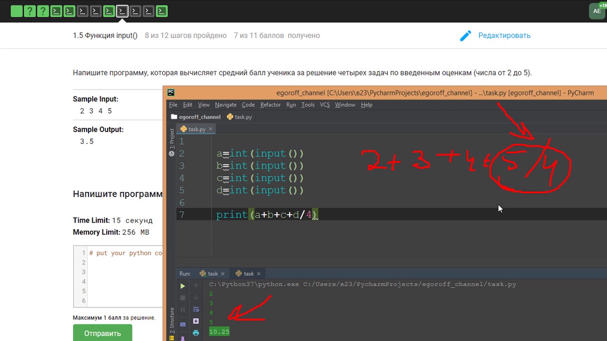The image size is (607, 341).
Task: Select the second task tab in Run panel
Action: point(245,273)
